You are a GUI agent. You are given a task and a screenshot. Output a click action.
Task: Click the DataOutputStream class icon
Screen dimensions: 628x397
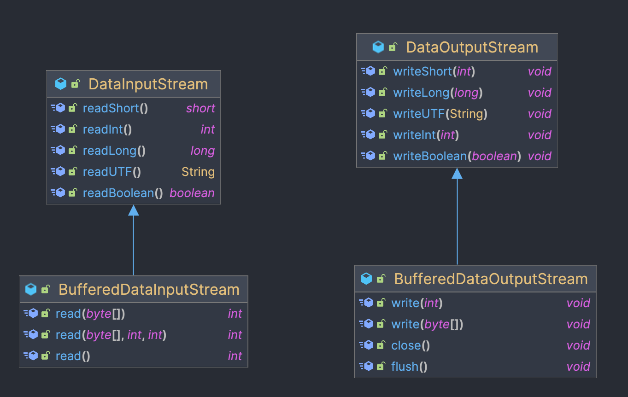pos(378,47)
